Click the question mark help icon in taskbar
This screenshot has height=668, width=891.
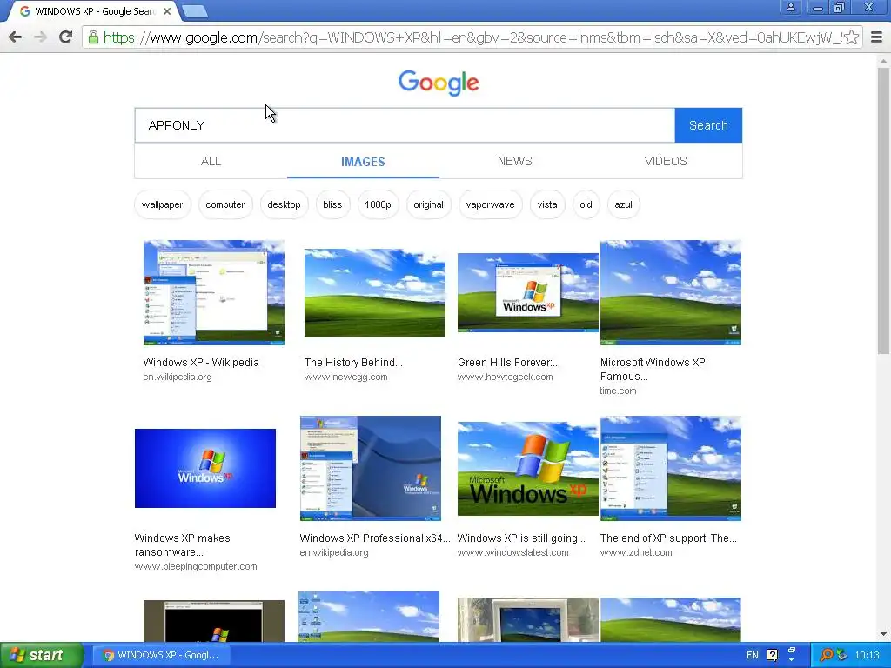click(x=773, y=655)
